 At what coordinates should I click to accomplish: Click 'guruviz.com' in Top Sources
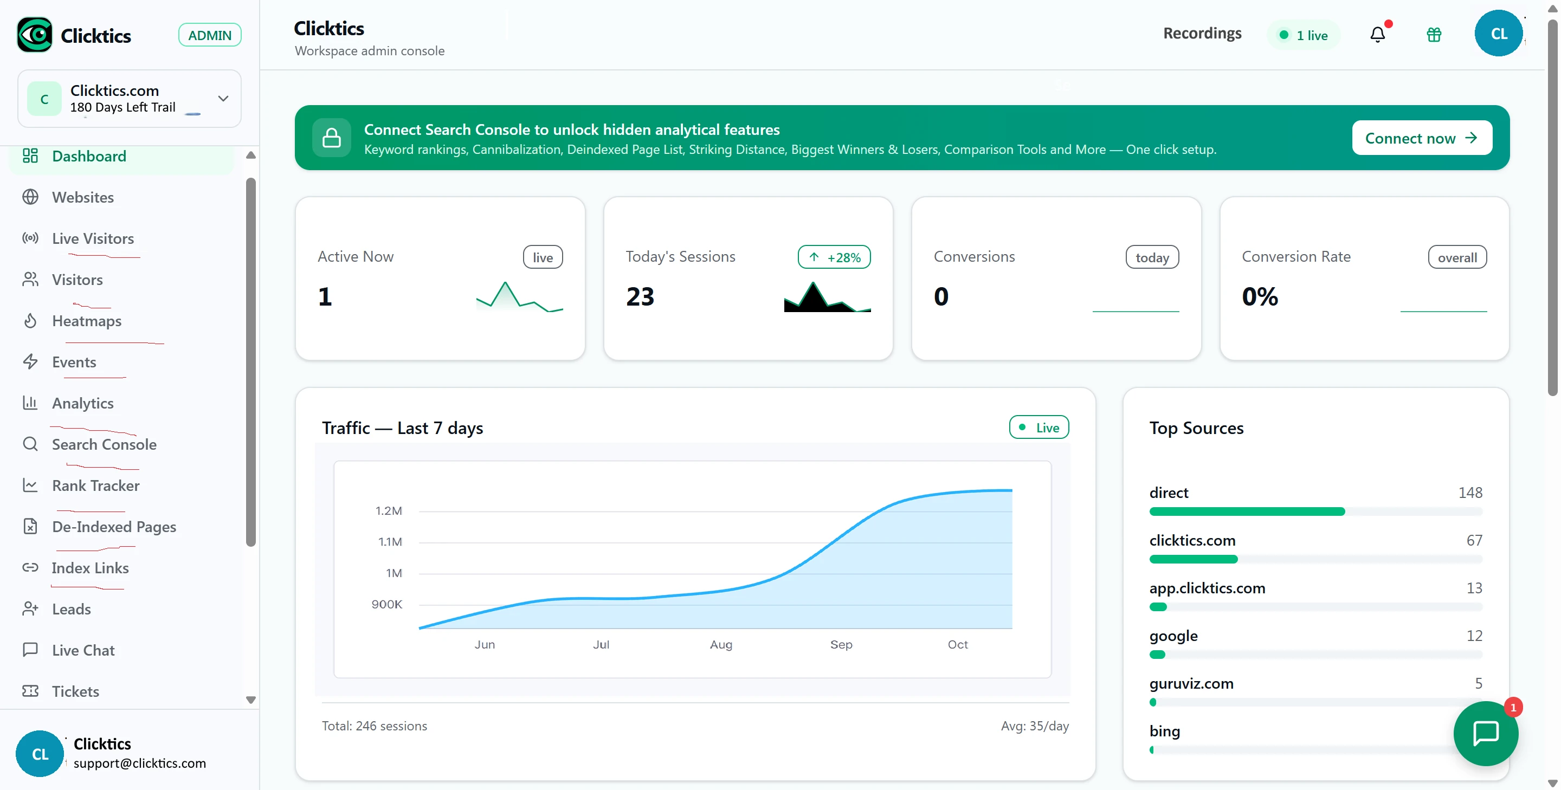coord(1191,683)
